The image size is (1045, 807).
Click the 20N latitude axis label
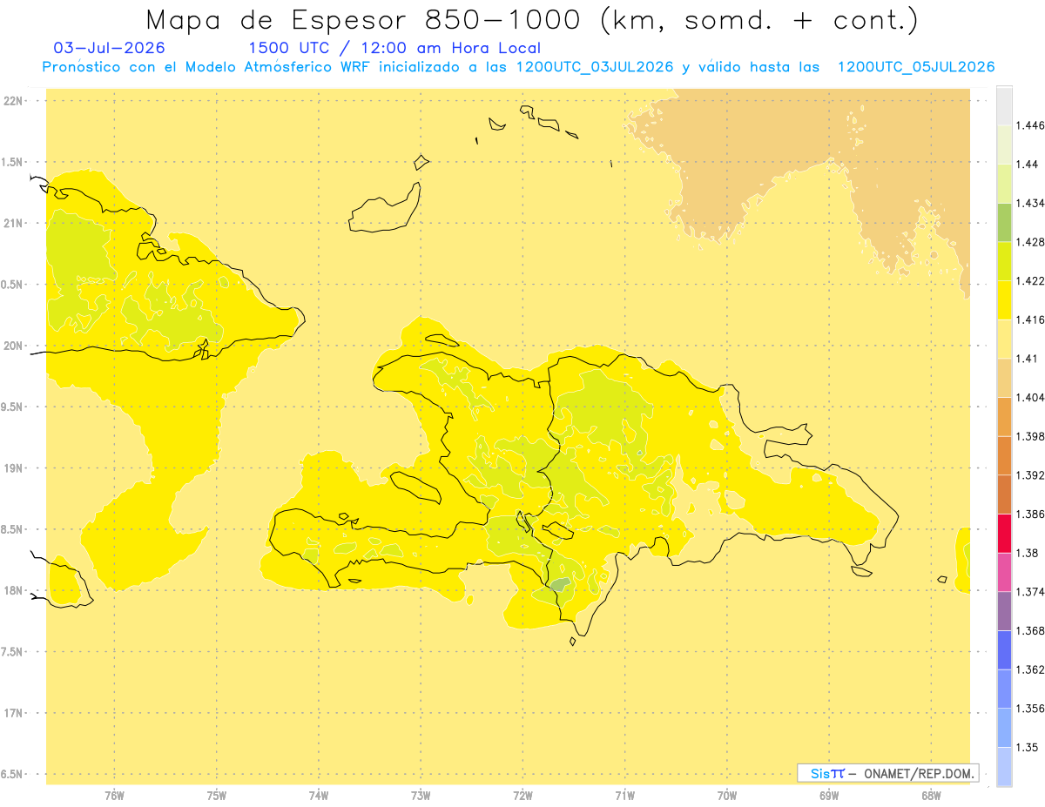pos(15,346)
